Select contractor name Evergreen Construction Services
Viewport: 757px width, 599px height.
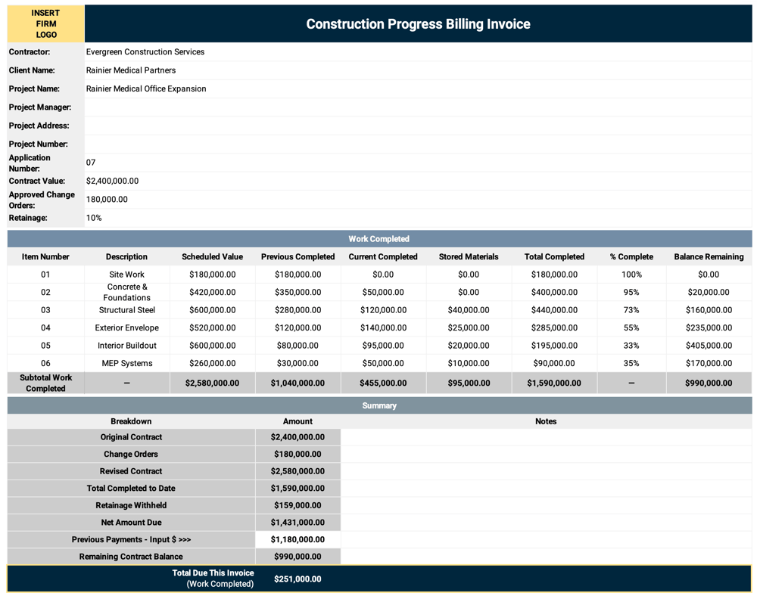coord(145,51)
